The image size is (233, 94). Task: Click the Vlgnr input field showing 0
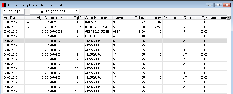pos(37,12)
